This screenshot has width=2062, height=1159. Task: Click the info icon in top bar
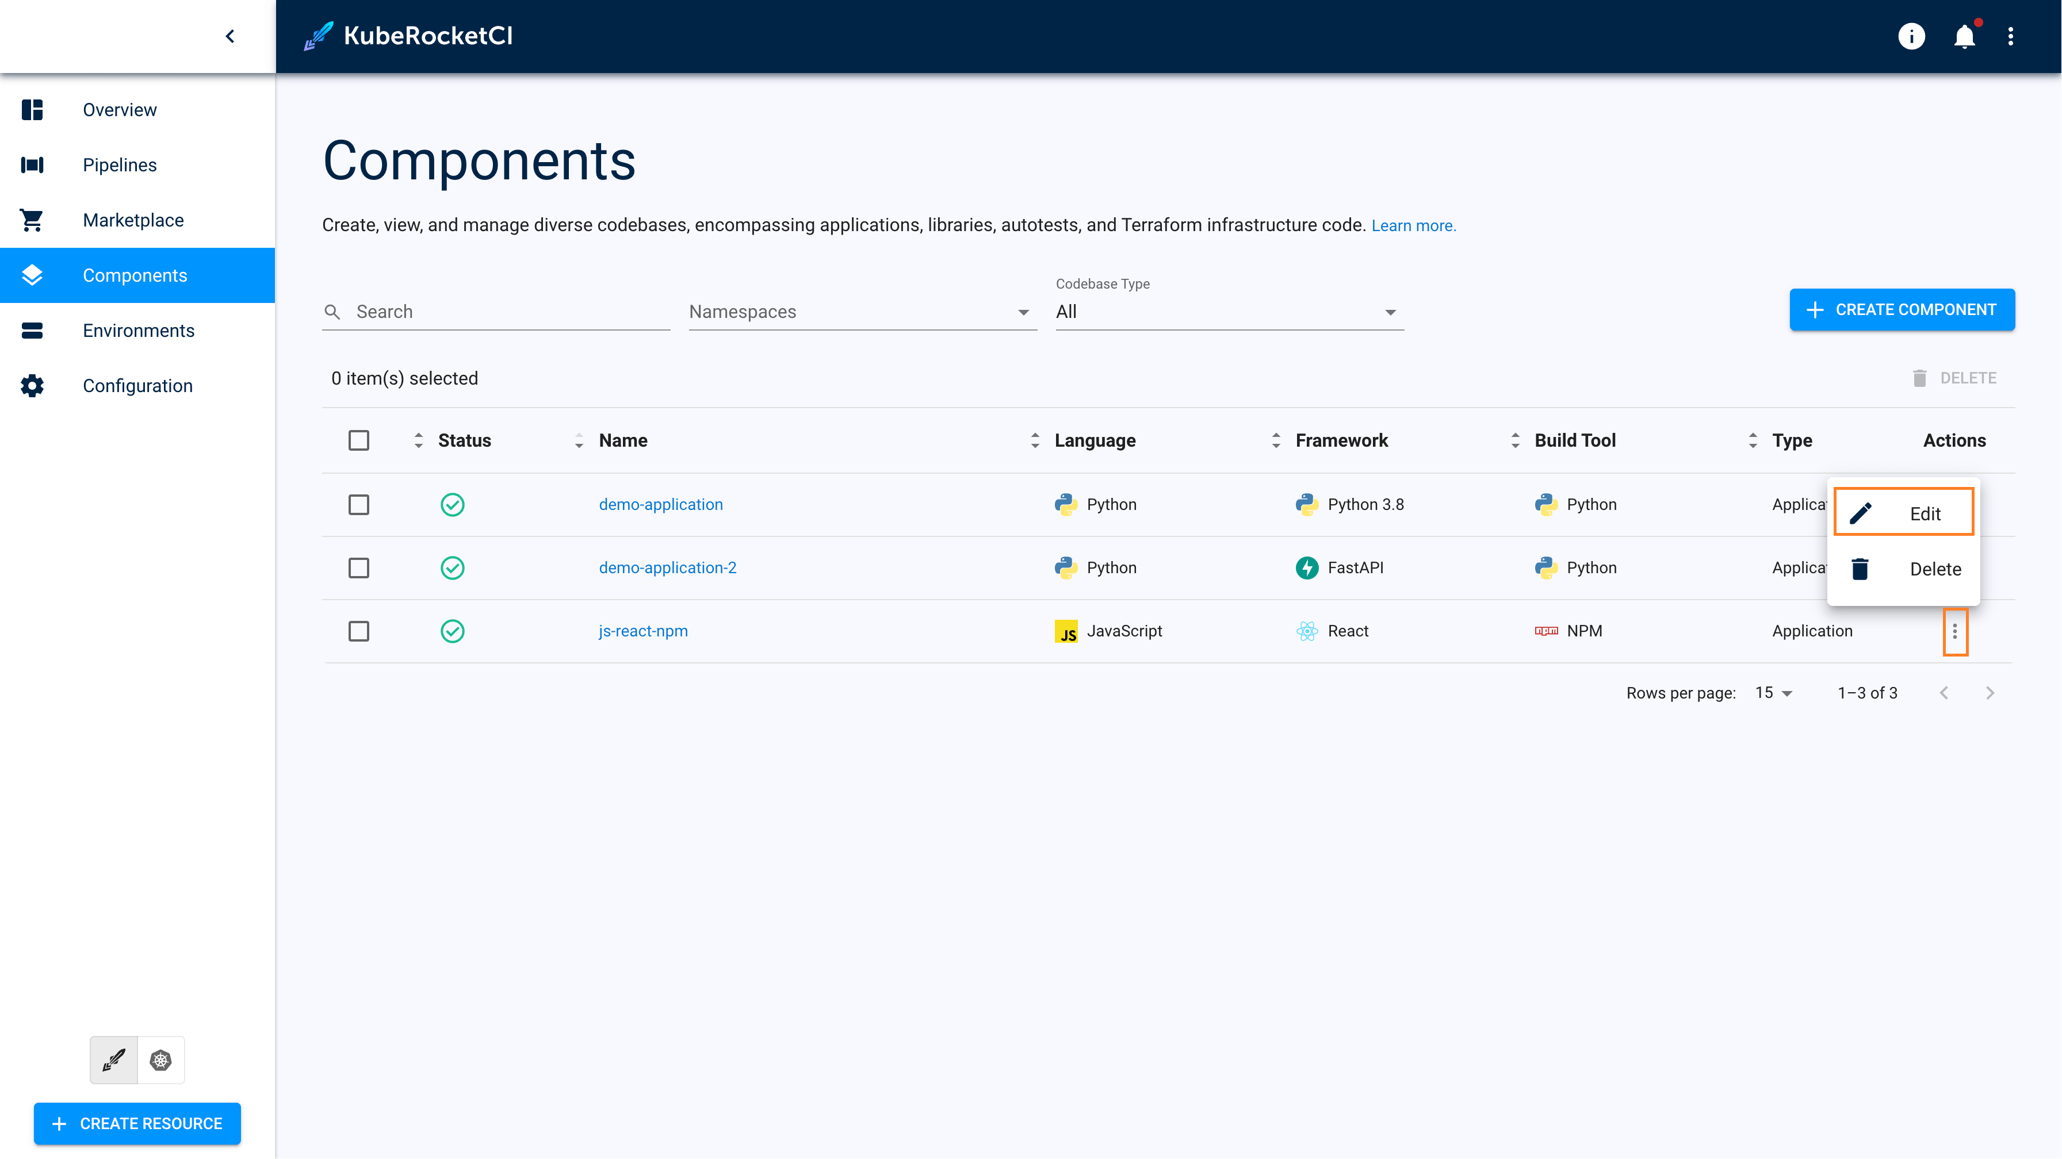point(1911,37)
